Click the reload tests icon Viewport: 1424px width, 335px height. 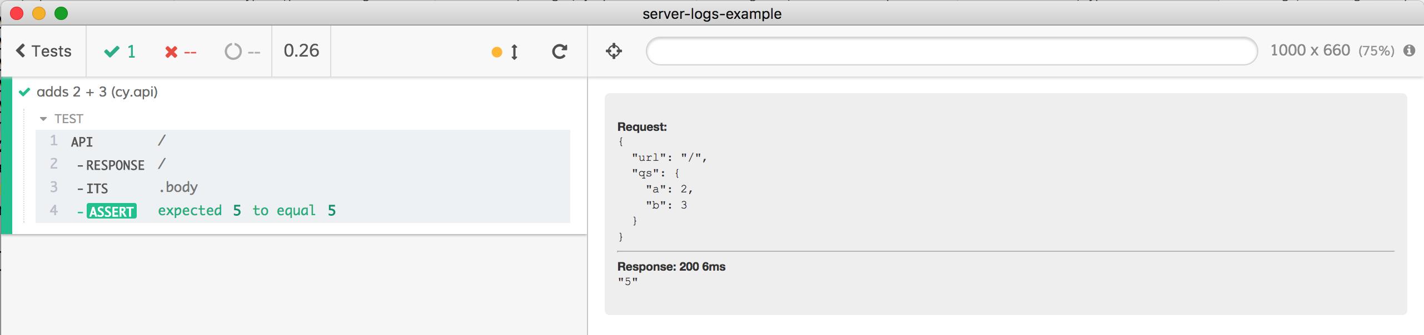point(559,52)
